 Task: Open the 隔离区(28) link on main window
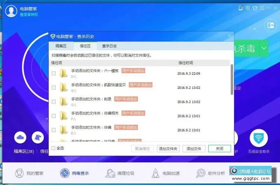pyautogui.click(x=24, y=151)
